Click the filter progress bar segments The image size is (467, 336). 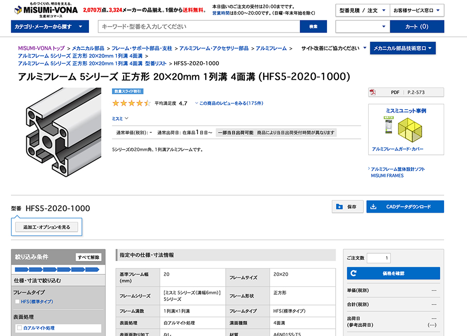coord(57,269)
